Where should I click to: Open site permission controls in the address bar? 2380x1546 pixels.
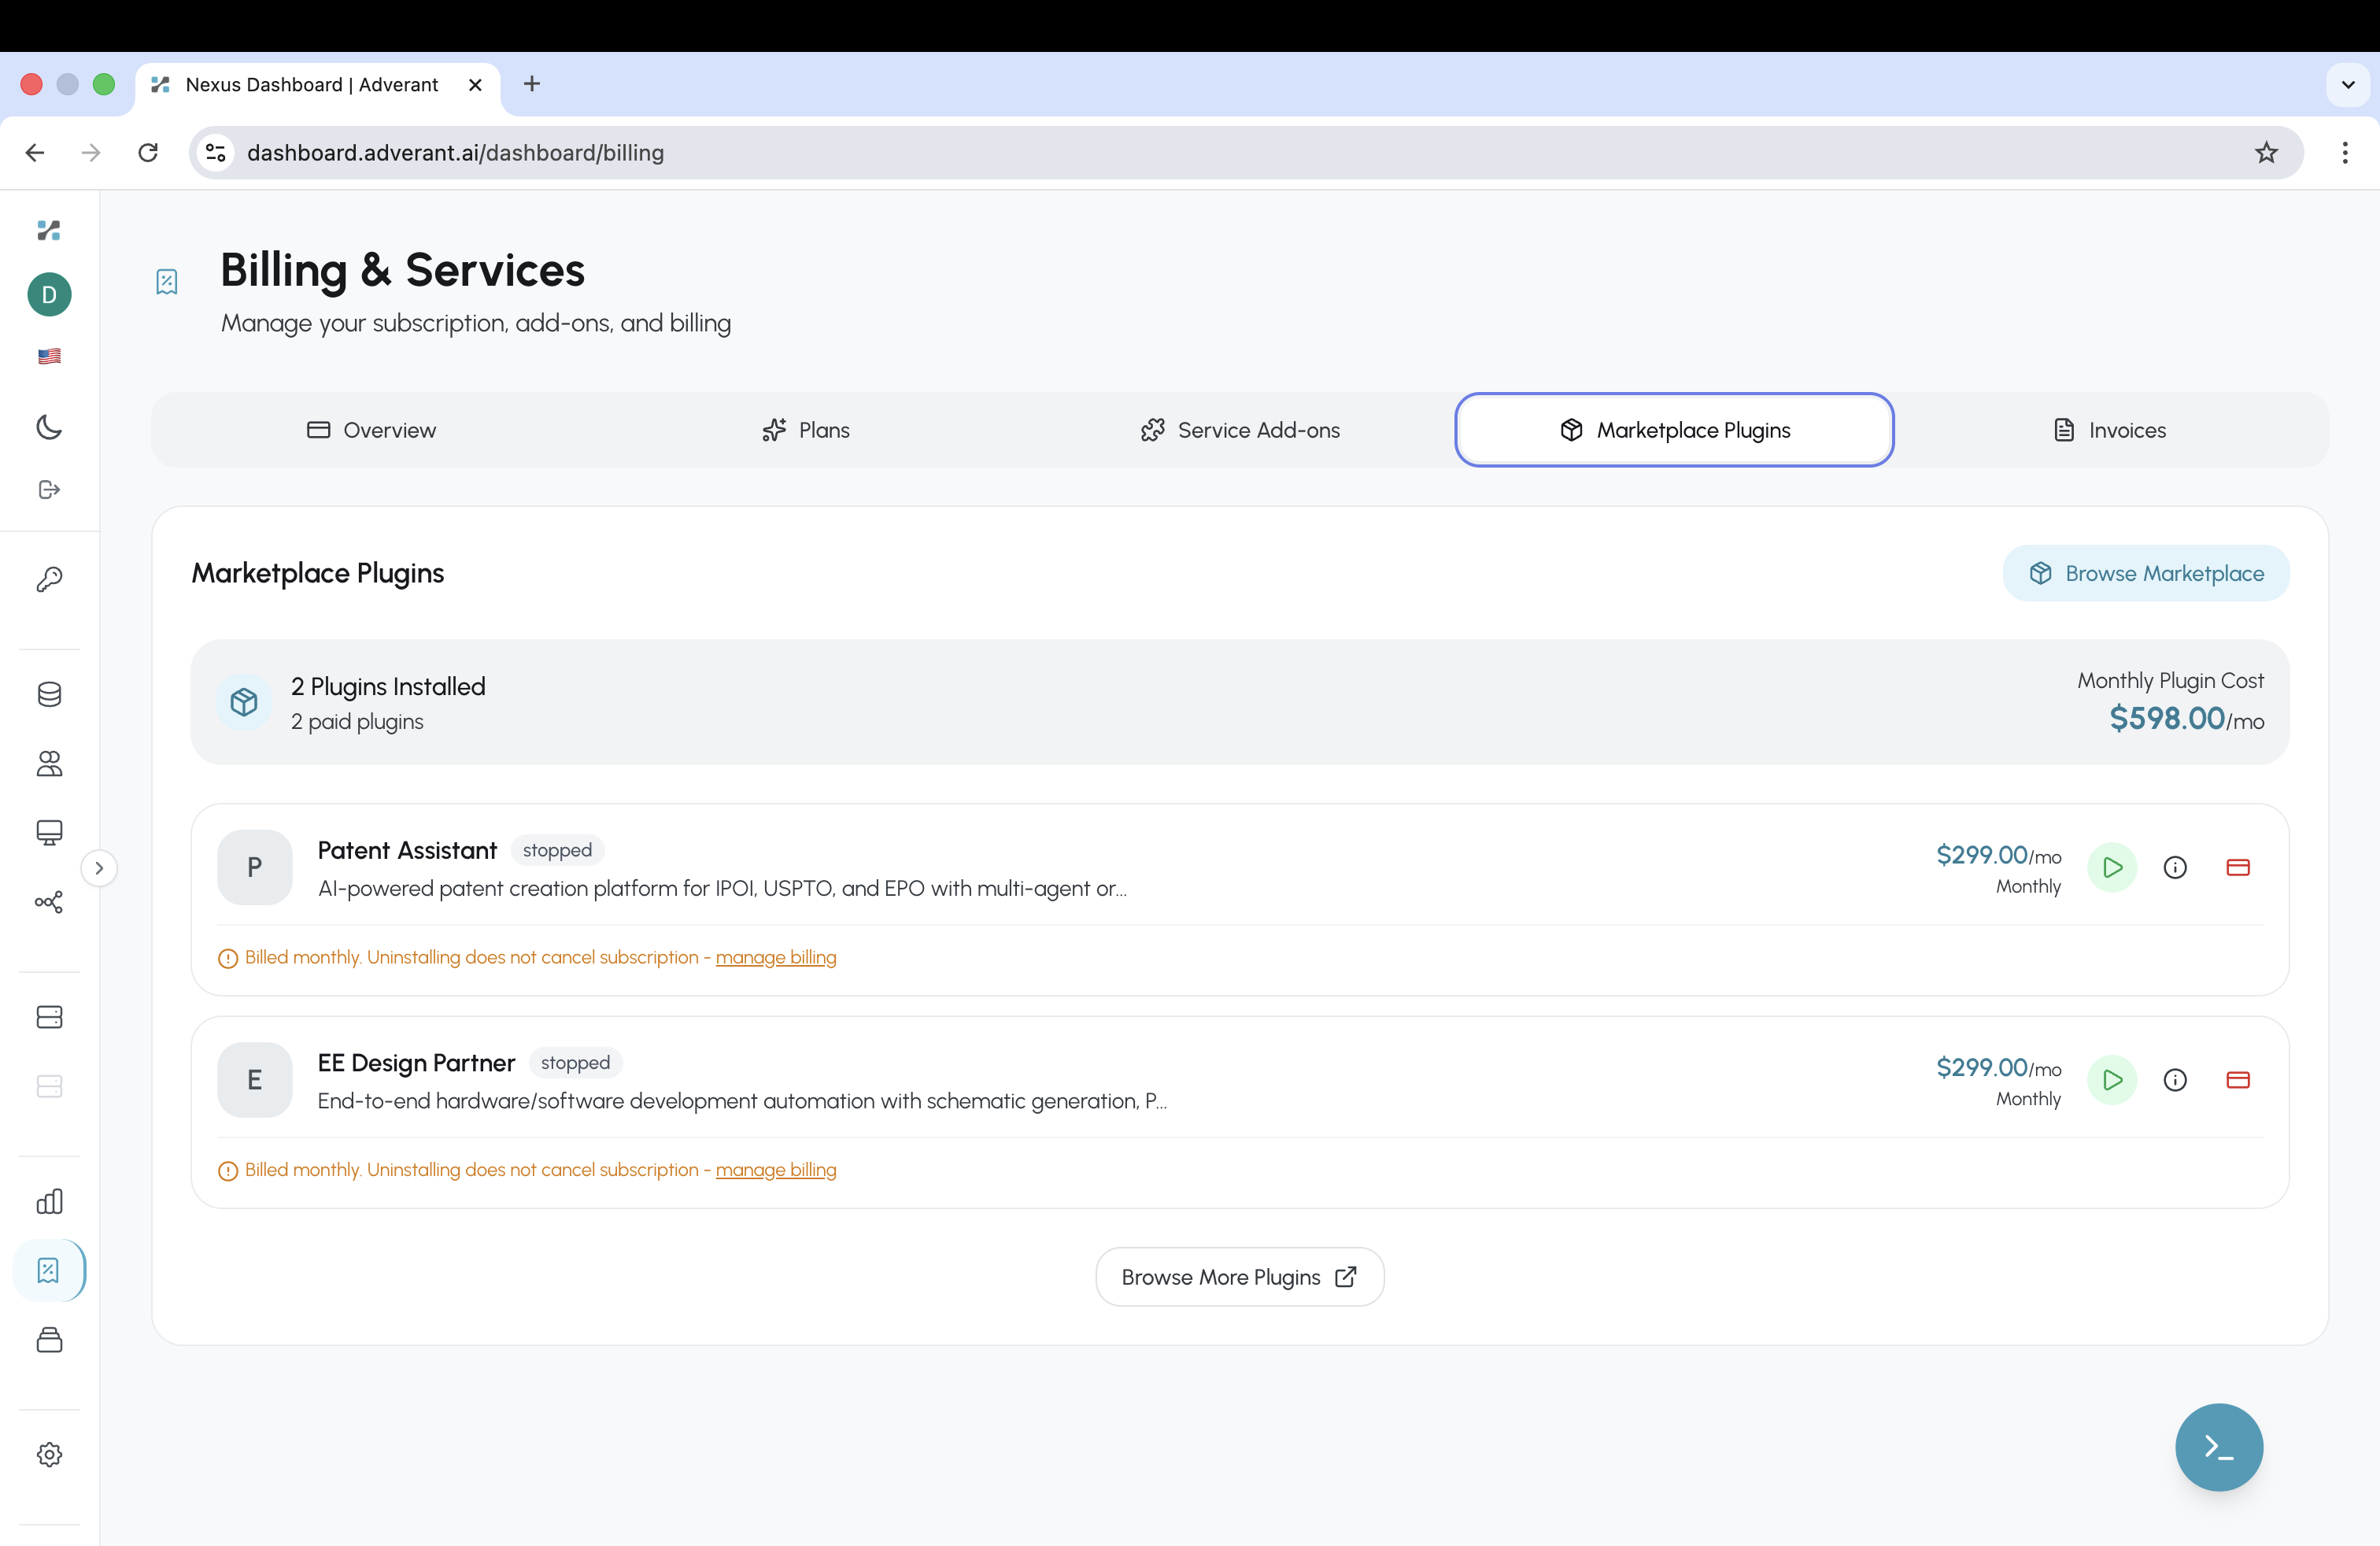[x=214, y=152]
